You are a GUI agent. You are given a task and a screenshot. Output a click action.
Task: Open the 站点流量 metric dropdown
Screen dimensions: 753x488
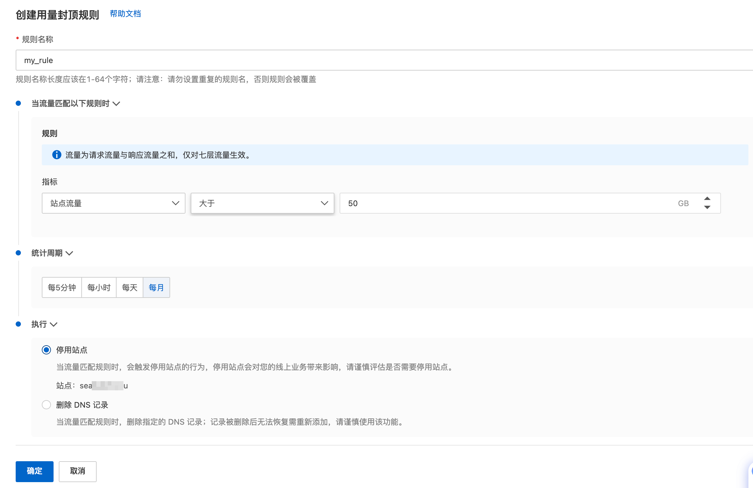coord(113,203)
